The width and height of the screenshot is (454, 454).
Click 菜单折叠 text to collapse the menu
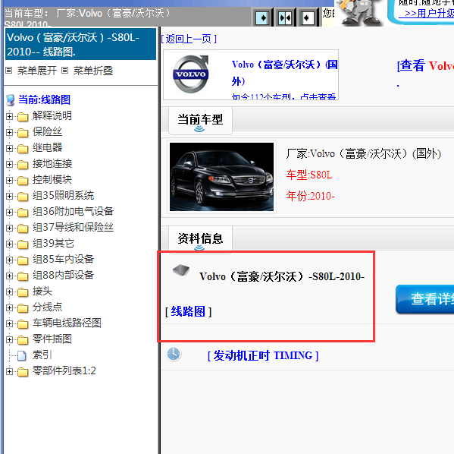pos(93,71)
